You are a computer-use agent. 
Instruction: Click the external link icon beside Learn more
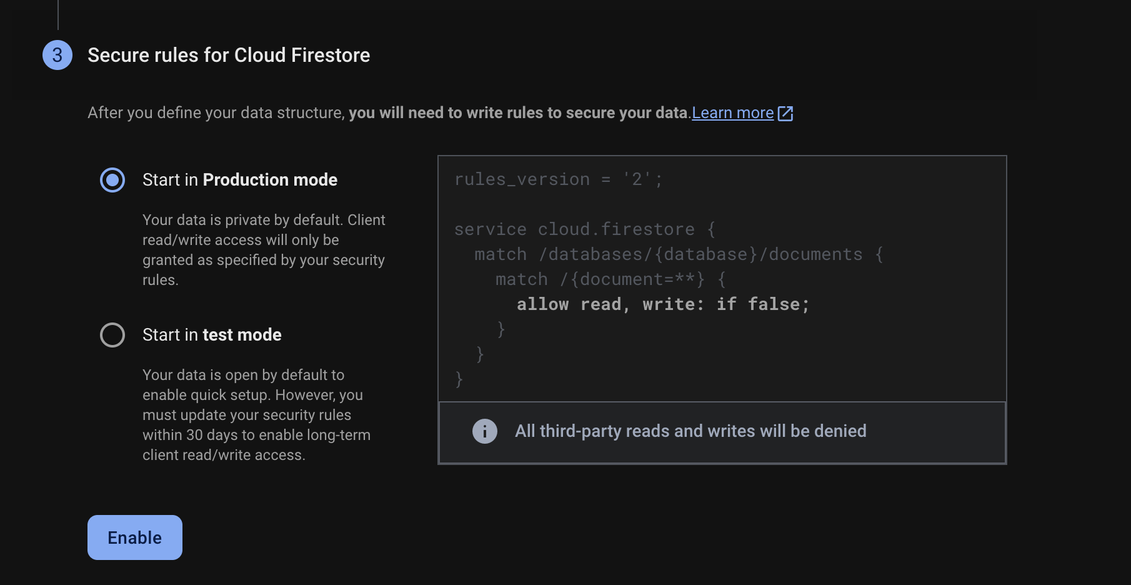[785, 113]
